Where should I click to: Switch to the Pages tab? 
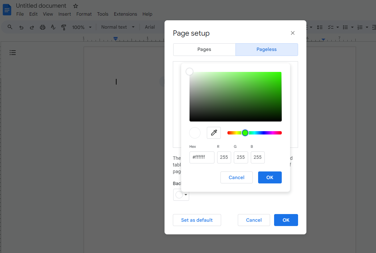pyautogui.click(x=204, y=49)
